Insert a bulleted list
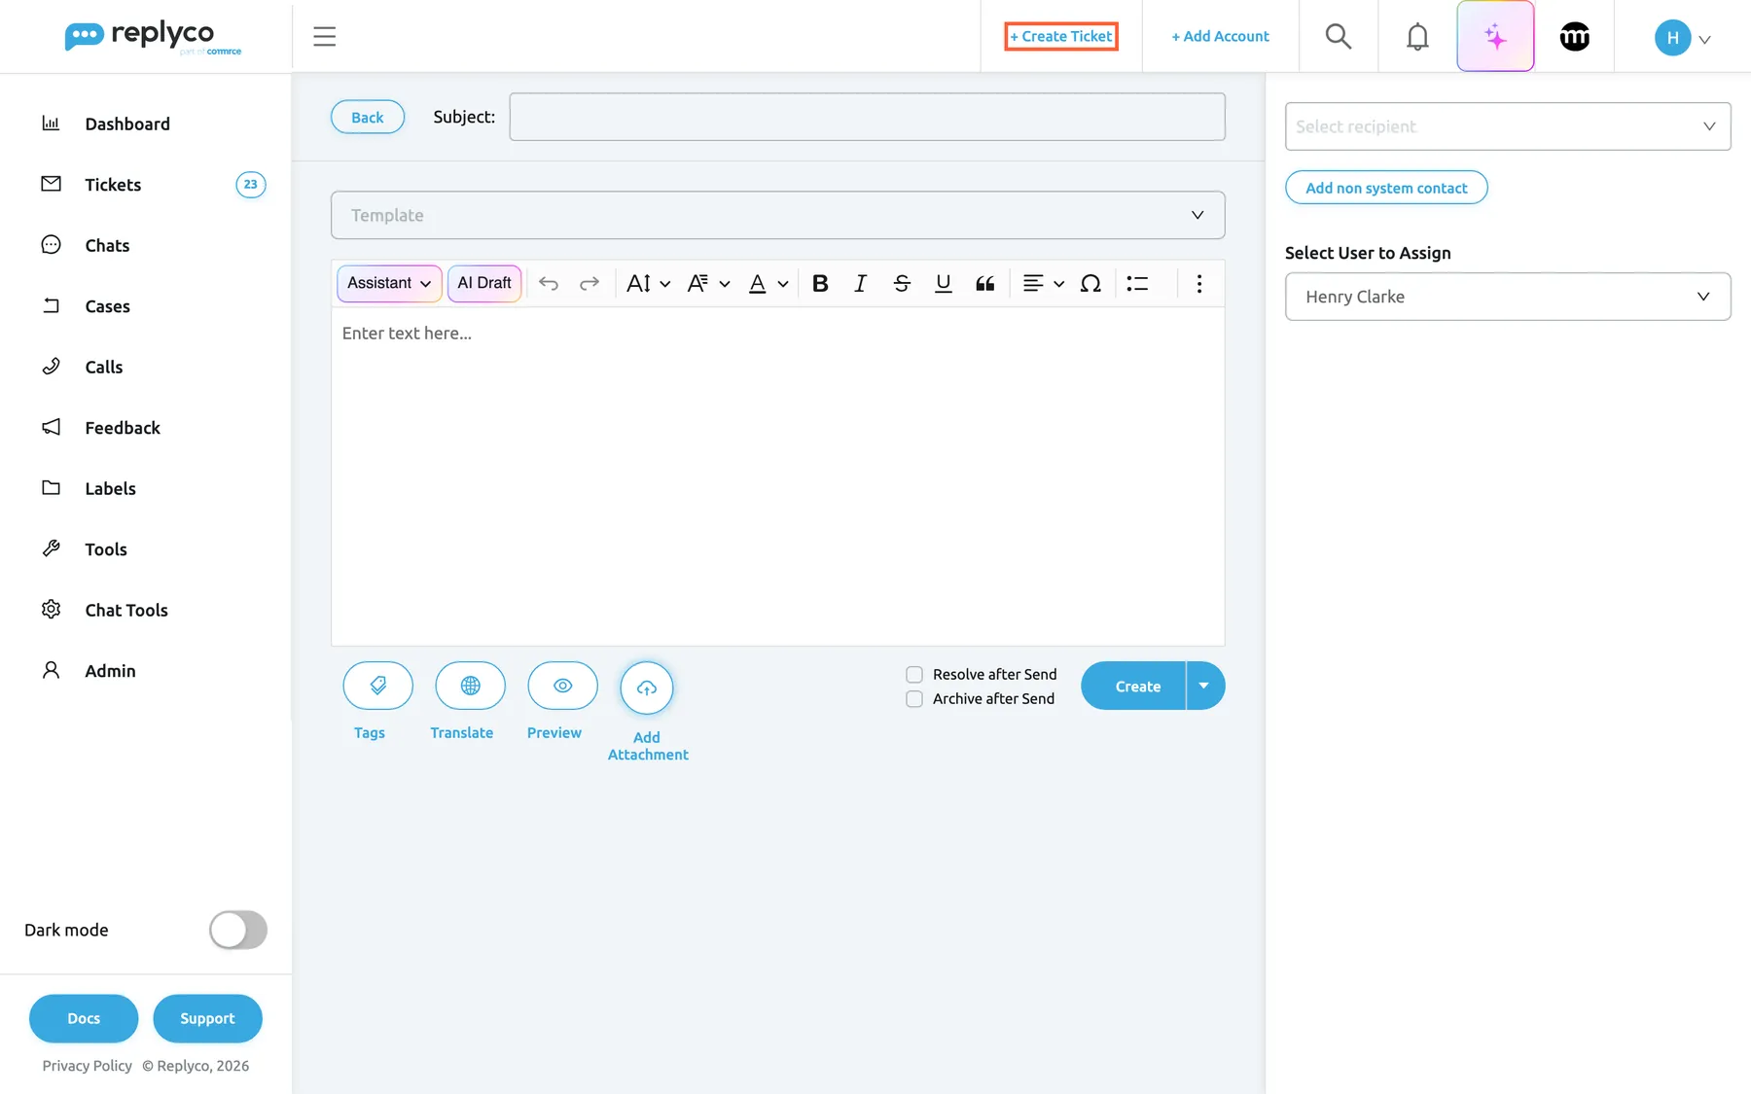Screen dimensions: 1751x1094 pyautogui.click(x=1137, y=283)
